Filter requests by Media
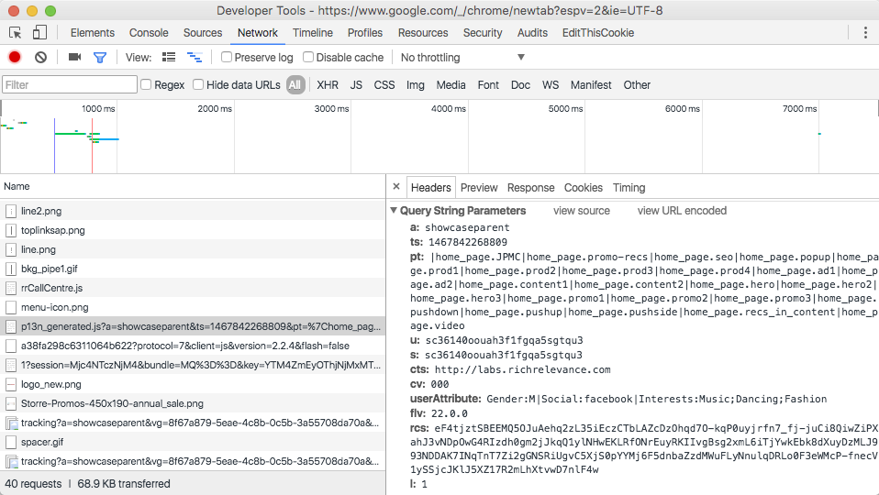The width and height of the screenshot is (879, 495). coord(451,85)
